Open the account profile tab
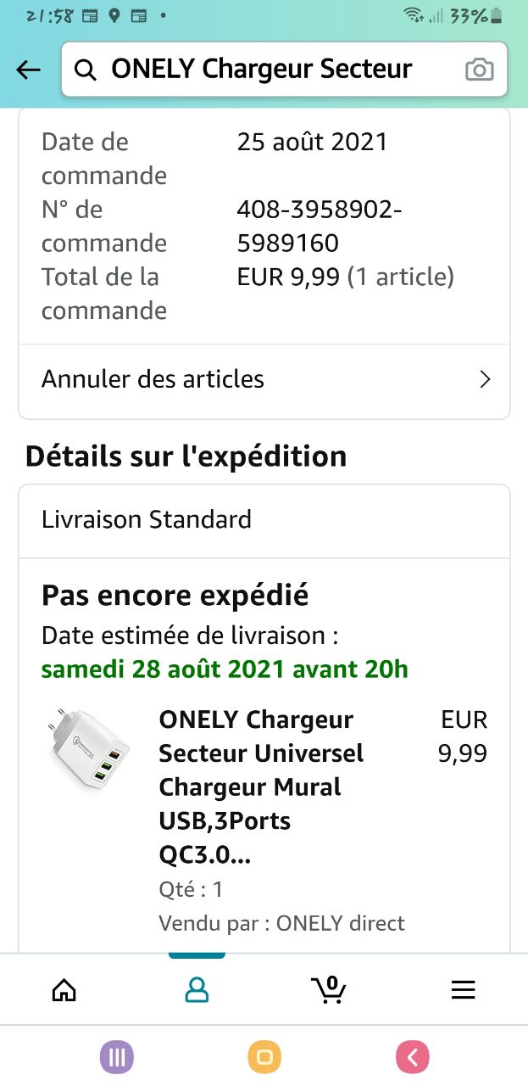528x1086 pixels. point(197,989)
